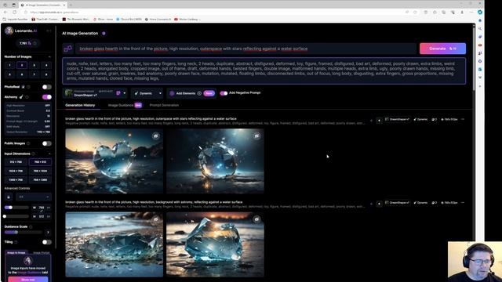Click the prompt dice randomize icon
The width and height of the screenshot is (502, 282).
[68, 49]
